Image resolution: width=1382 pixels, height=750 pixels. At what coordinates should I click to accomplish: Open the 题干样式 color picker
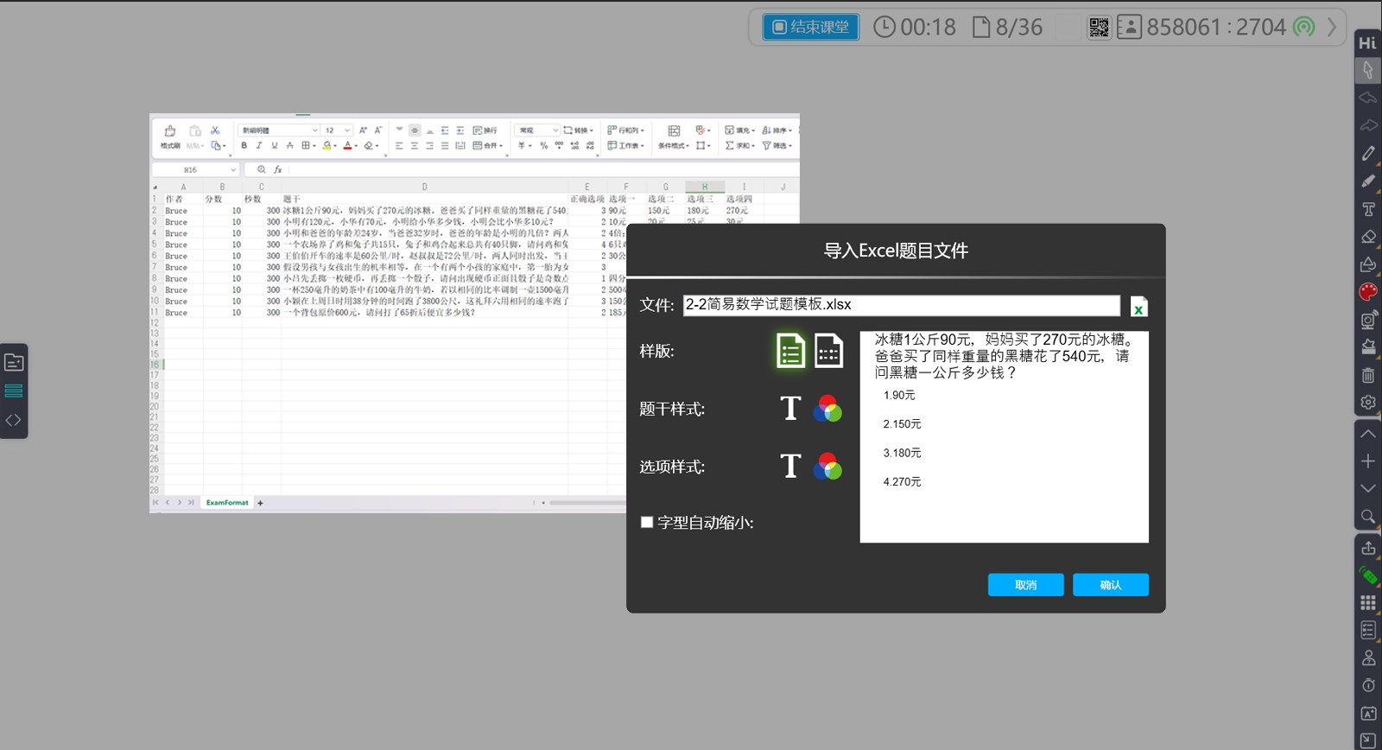[x=827, y=409]
